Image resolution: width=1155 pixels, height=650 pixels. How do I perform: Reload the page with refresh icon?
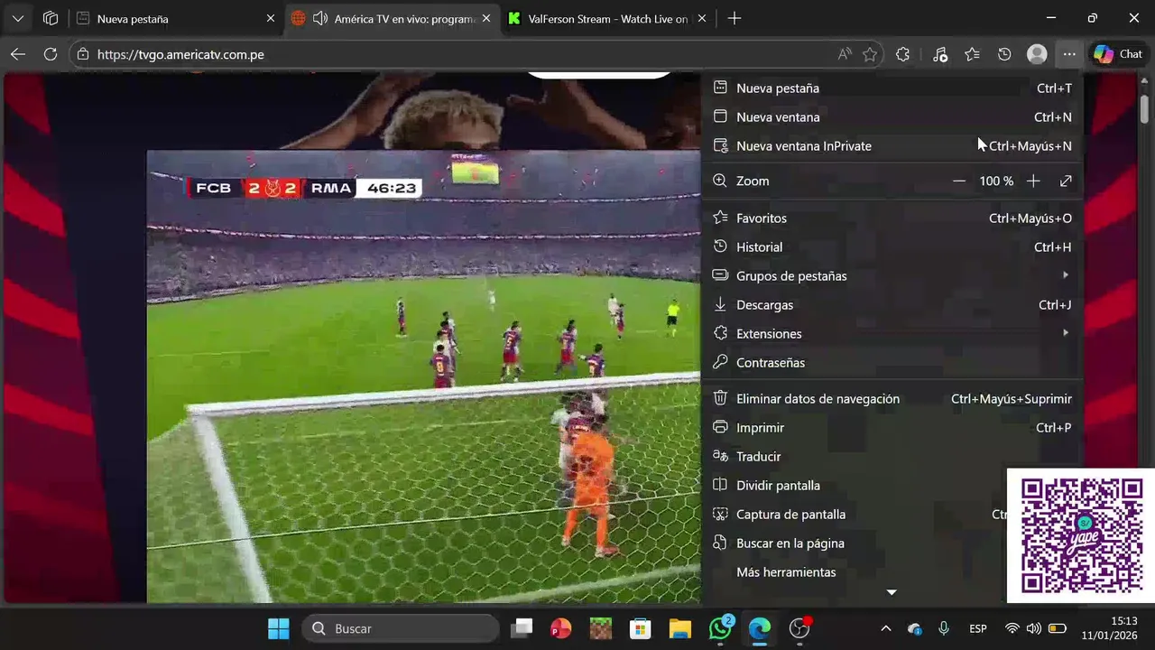click(51, 54)
